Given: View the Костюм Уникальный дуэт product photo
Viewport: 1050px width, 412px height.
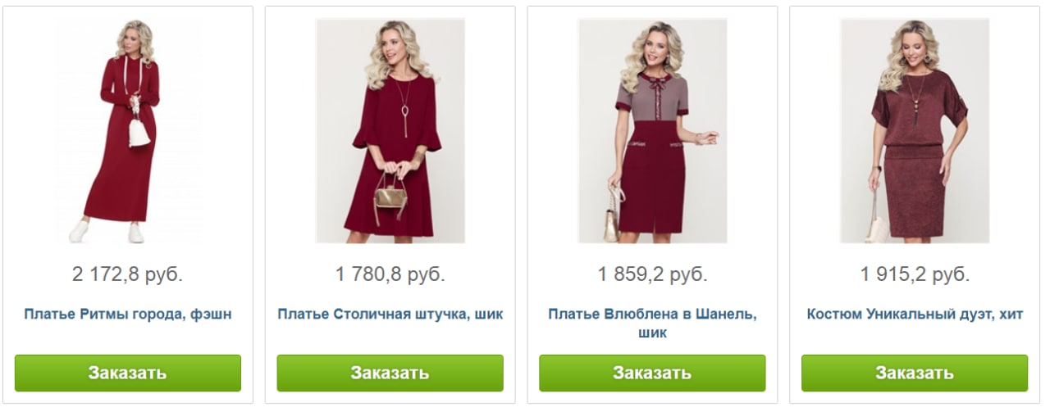Looking at the screenshot, I should tap(915, 131).
